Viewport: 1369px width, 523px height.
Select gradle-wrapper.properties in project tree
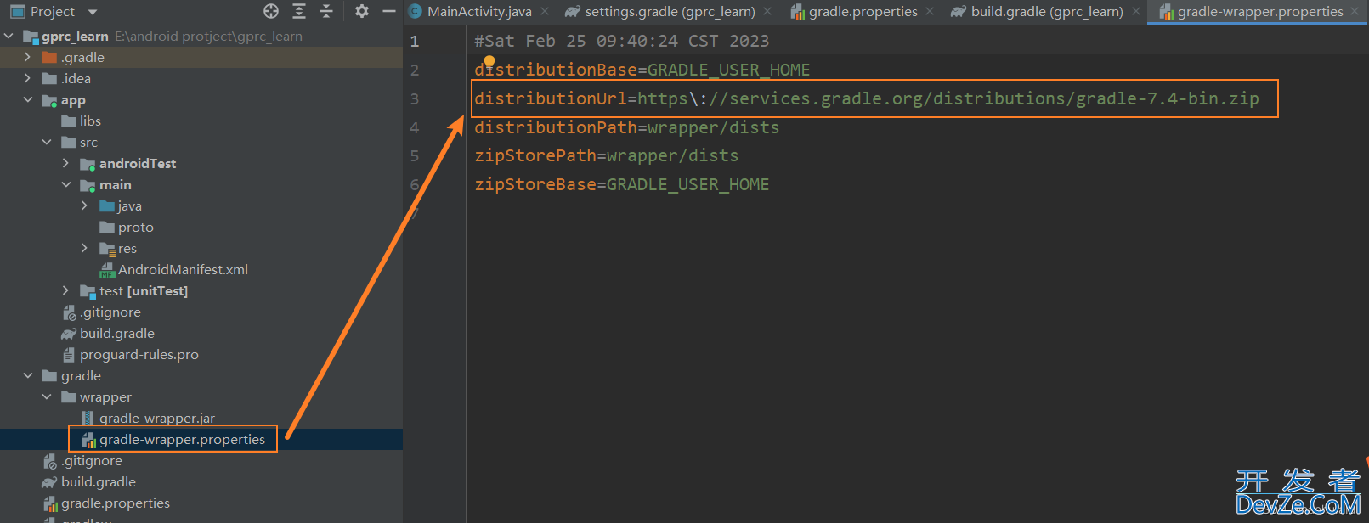tap(182, 440)
